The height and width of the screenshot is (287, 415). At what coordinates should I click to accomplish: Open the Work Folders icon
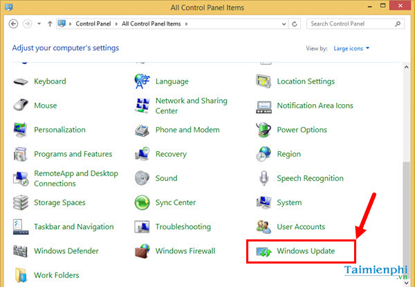coord(21,275)
